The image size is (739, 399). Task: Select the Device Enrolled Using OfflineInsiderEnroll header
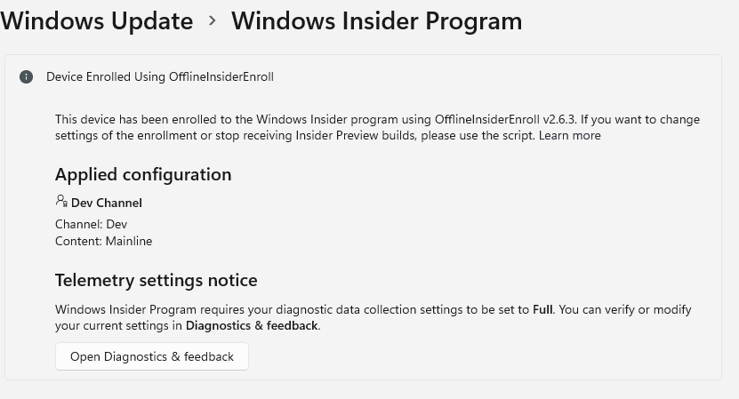coord(160,77)
